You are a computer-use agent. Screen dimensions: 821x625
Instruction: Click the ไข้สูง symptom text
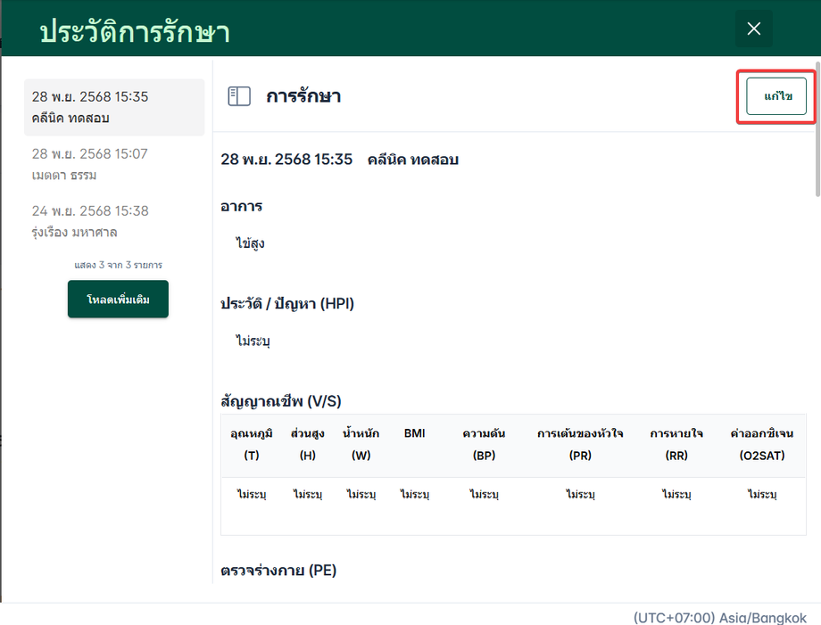(x=250, y=243)
